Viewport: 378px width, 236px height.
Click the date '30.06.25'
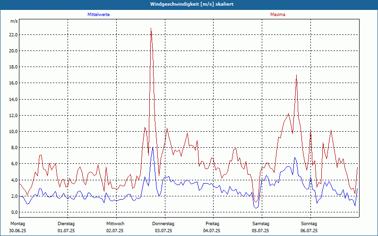click(x=17, y=231)
